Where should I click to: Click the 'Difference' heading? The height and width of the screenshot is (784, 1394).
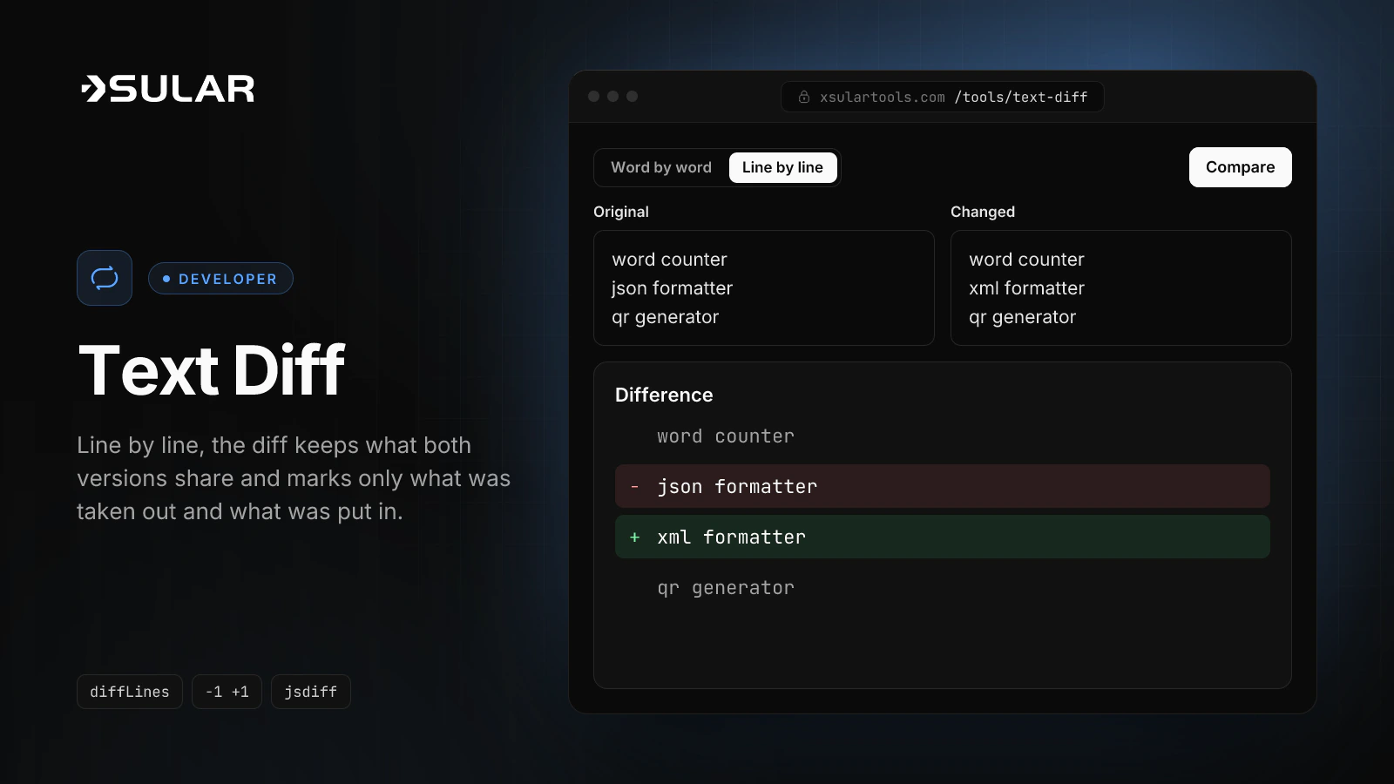(x=664, y=395)
